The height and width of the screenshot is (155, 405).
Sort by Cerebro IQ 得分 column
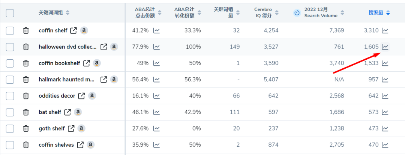pos(277,13)
